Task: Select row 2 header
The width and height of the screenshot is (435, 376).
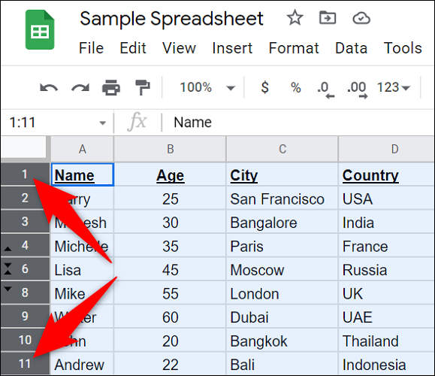Action: 25,198
